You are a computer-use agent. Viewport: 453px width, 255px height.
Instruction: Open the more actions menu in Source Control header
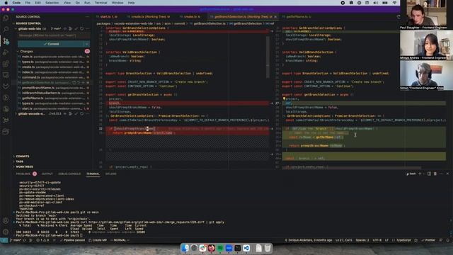(x=87, y=17)
